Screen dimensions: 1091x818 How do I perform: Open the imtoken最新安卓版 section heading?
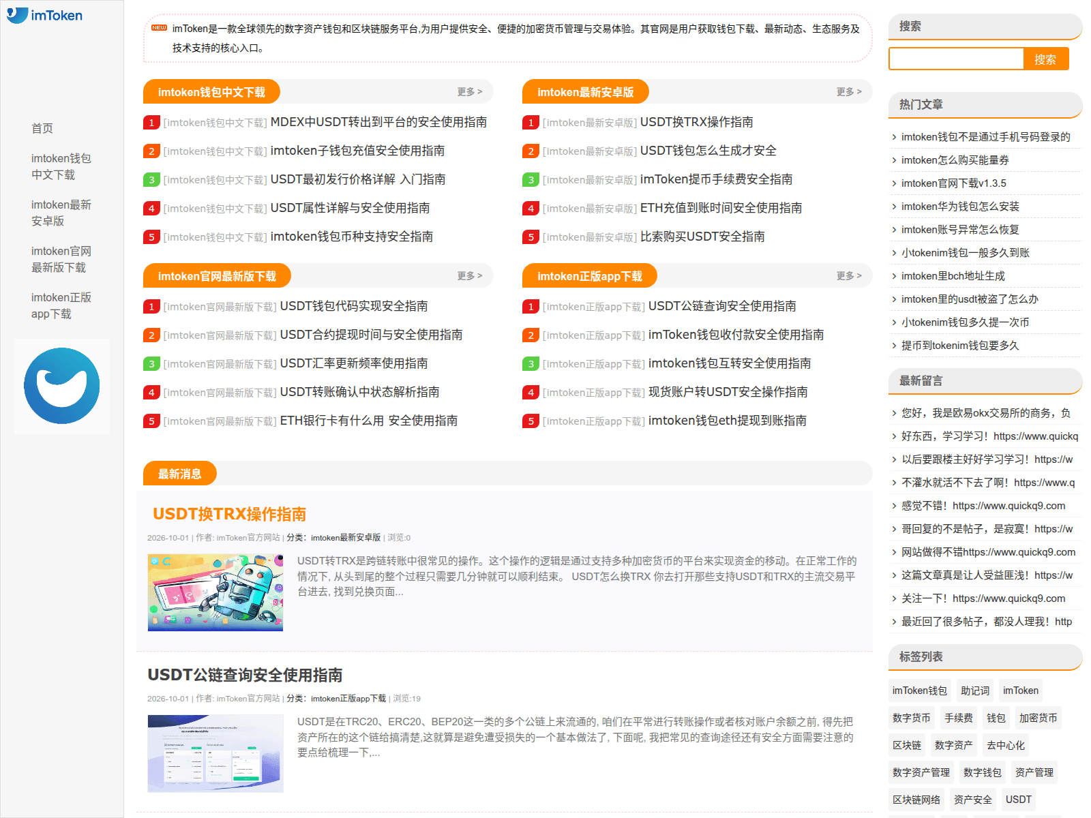[x=586, y=92]
